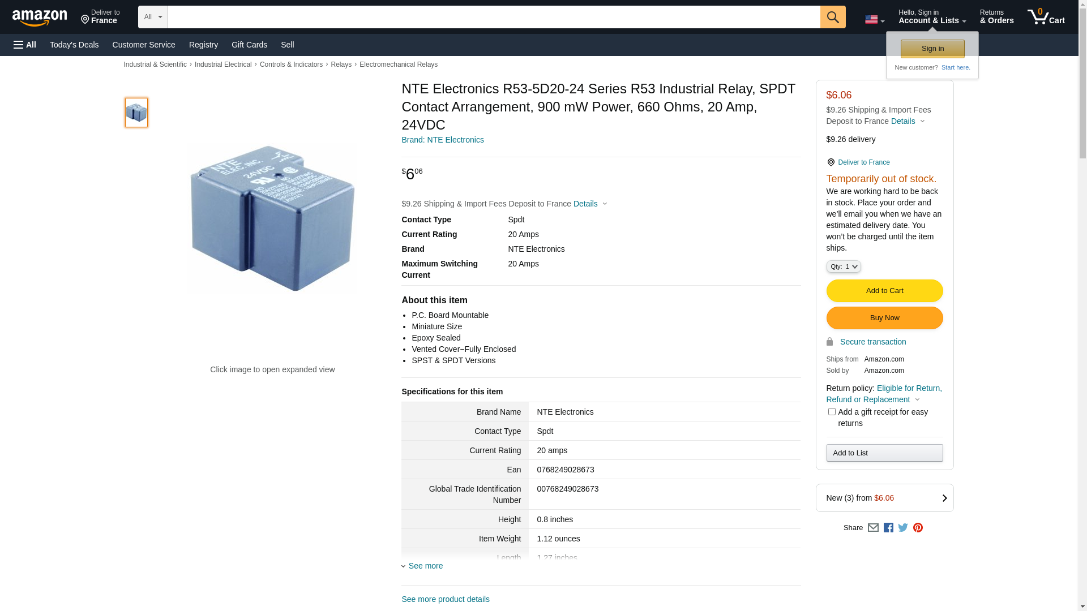Open the search category All dropdown
This screenshot has height=611, width=1087.
(152, 17)
